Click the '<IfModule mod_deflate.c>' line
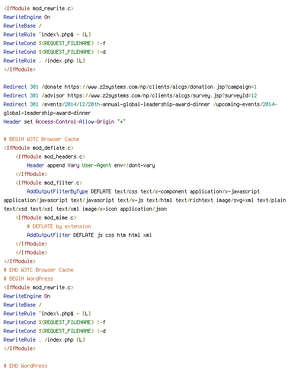Image resolution: width=291 pixels, height=374 pixels. (39, 148)
